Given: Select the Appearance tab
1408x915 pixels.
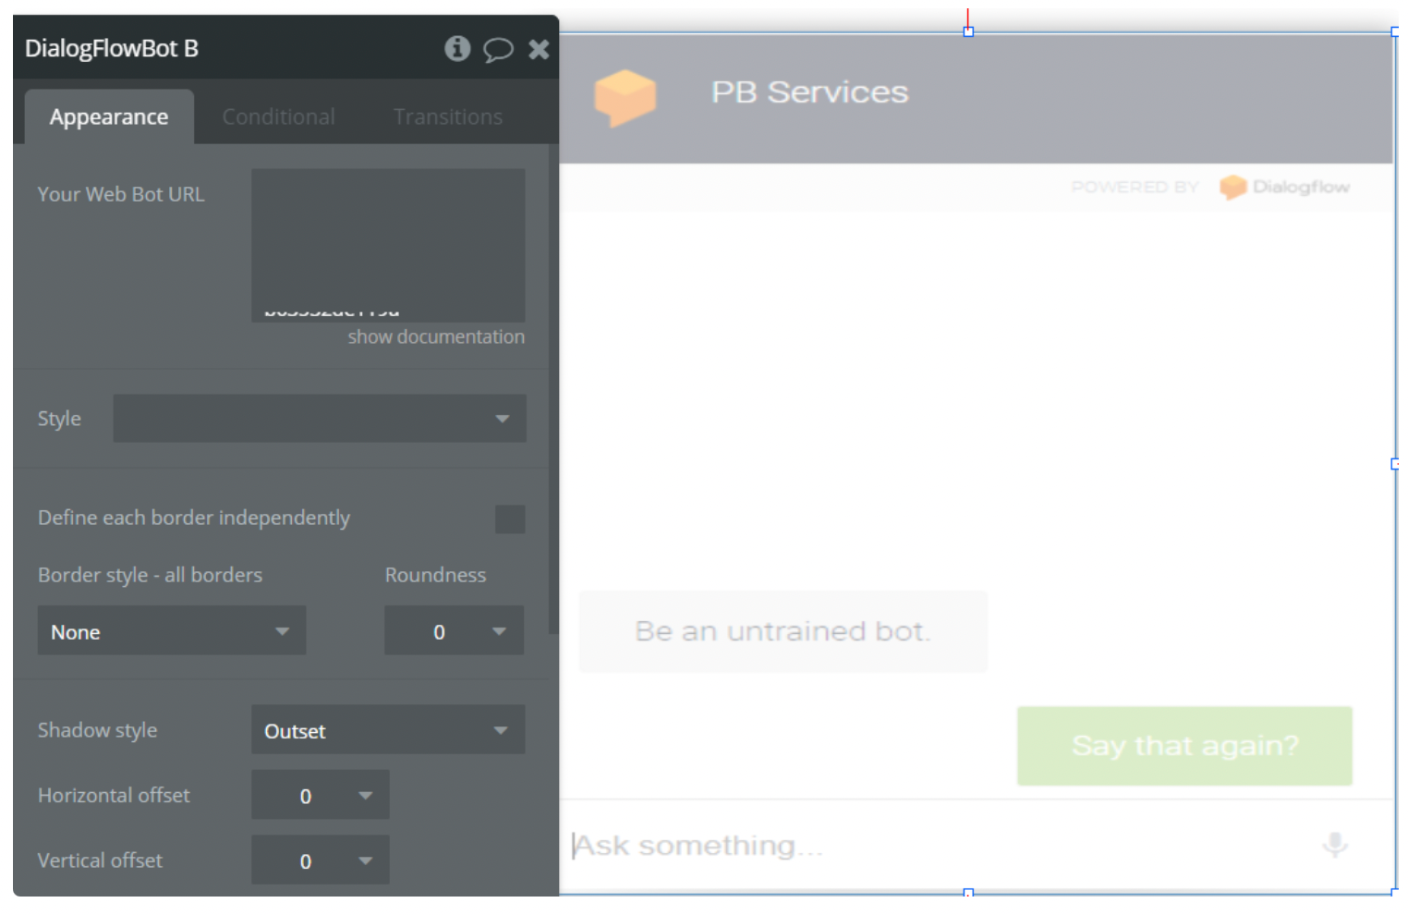Looking at the screenshot, I should pyautogui.click(x=109, y=116).
